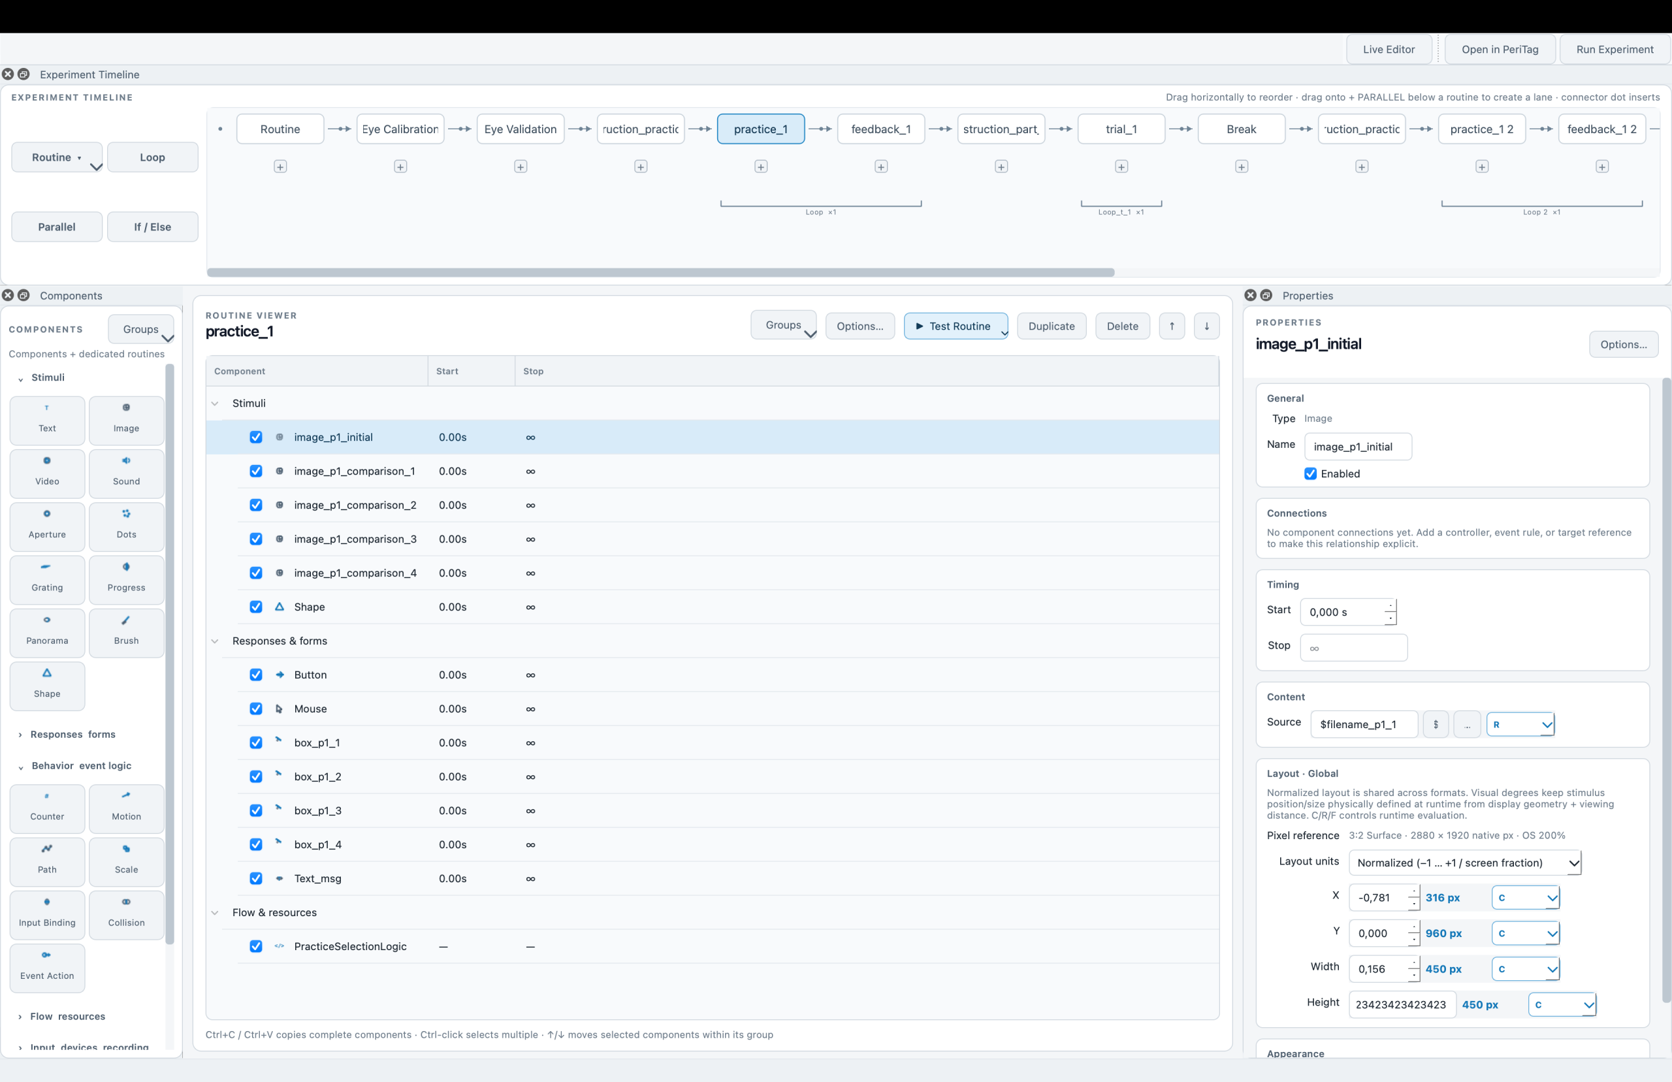Image resolution: width=1672 pixels, height=1082 pixels.
Task: Choose the Collision component
Action: pos(127,915)
